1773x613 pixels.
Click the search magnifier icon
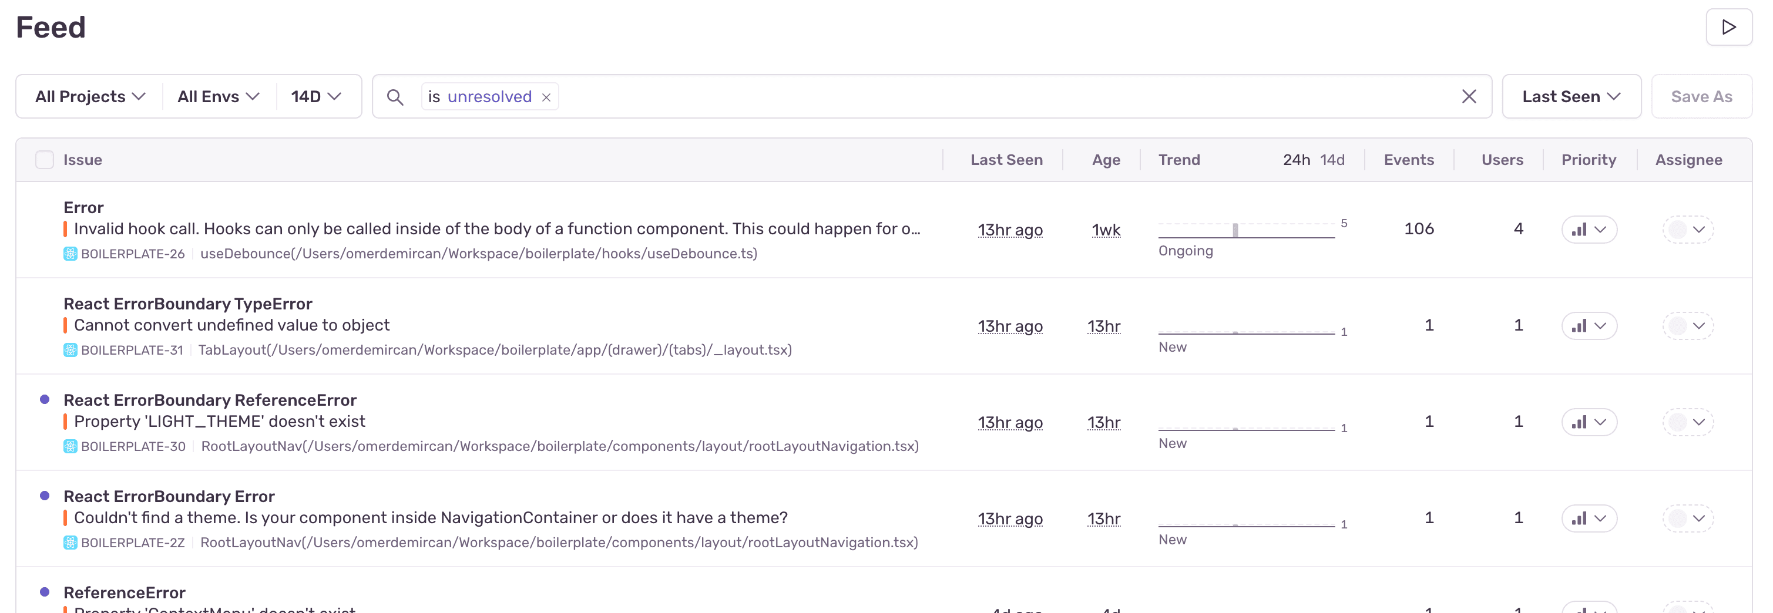click(394, 97)
